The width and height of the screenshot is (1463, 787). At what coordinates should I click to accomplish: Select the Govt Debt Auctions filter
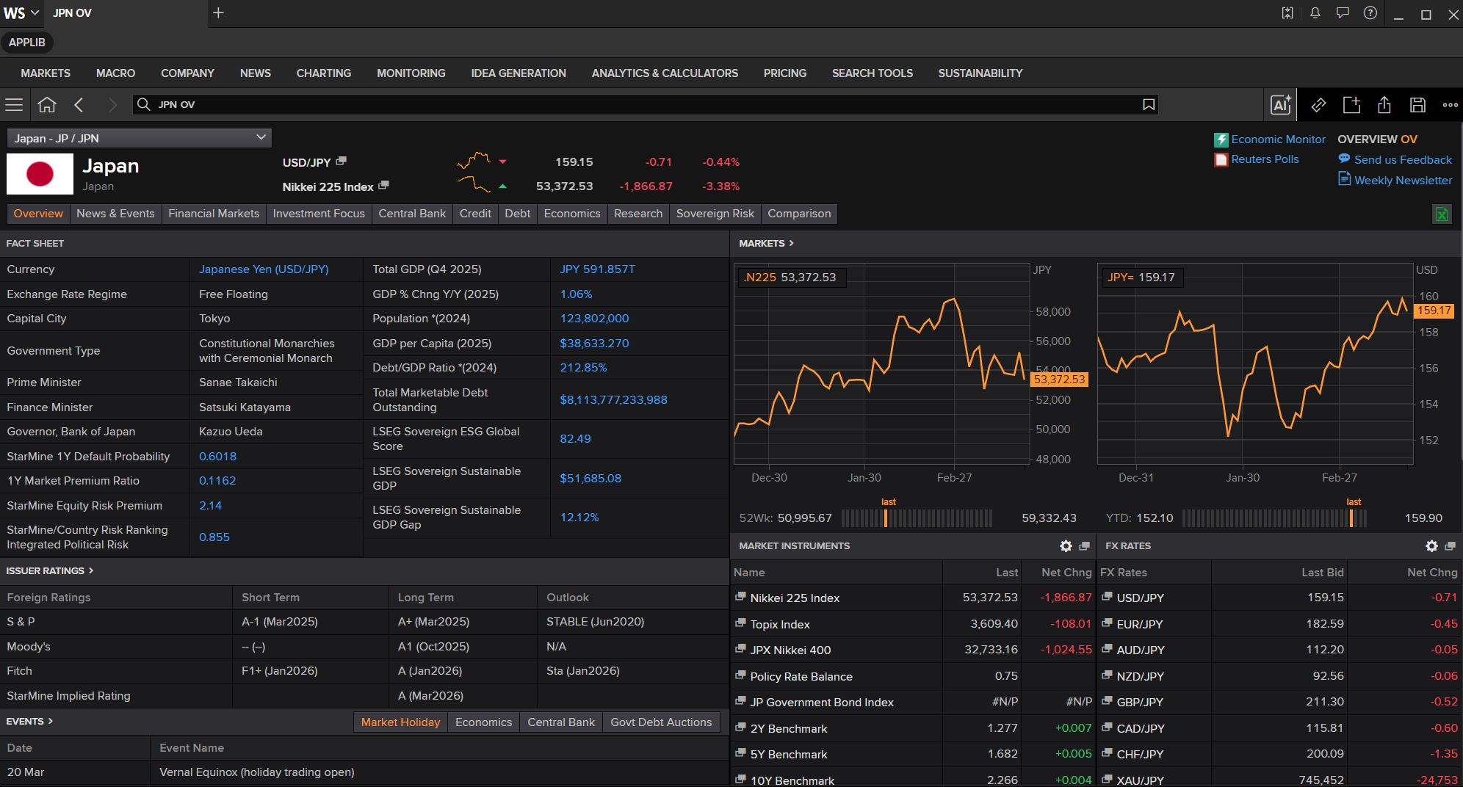[661, 722]
